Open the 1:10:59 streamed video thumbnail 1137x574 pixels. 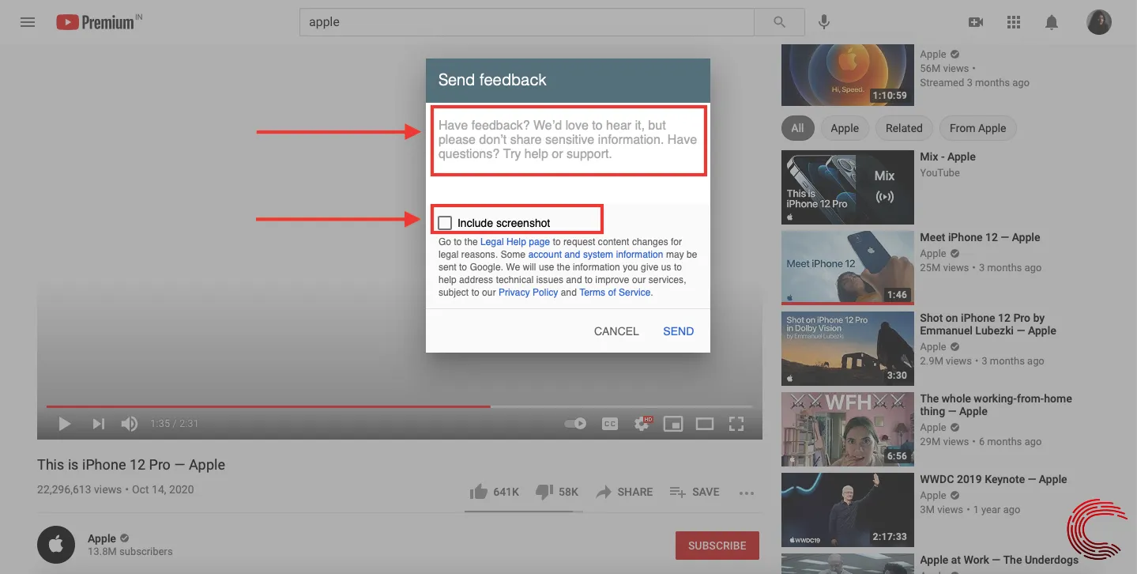pyautogui.click(x=848, y=75)
